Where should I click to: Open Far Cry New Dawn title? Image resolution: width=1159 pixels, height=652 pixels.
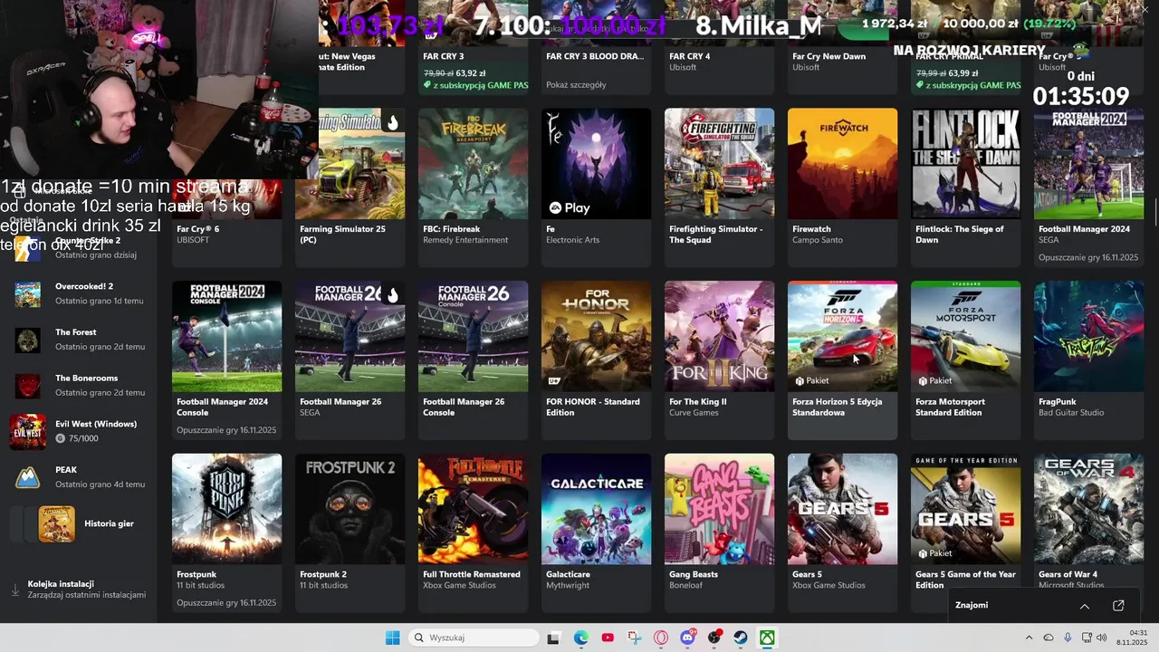click(829, 56)
